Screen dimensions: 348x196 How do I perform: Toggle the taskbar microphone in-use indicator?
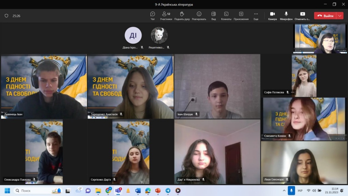coord(291,191)
